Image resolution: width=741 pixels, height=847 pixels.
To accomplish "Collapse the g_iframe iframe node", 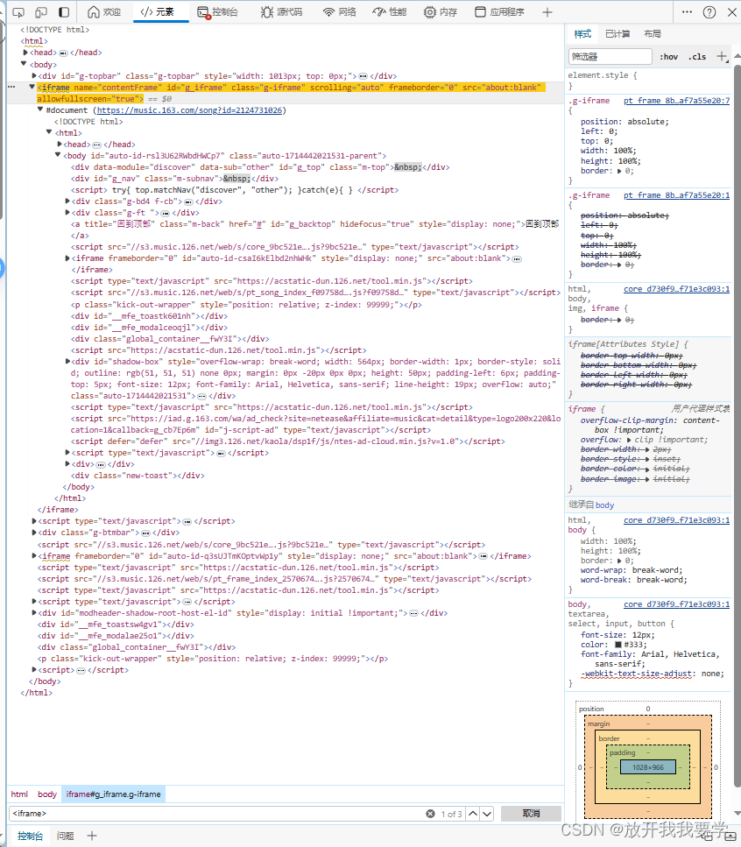I will tap(32, 87).
